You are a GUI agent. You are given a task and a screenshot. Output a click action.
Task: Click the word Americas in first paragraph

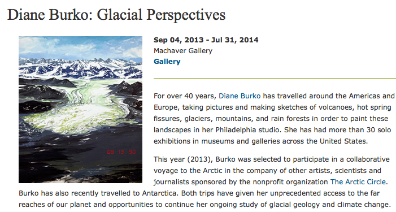pos(365,96)
